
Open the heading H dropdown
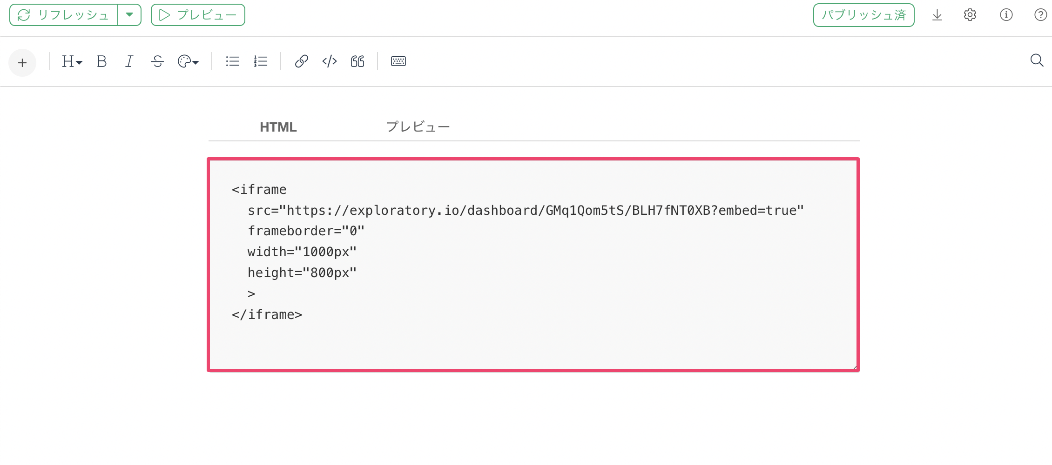click(x=72, y=61)
